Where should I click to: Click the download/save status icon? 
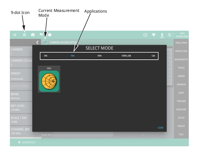[145, 35]
